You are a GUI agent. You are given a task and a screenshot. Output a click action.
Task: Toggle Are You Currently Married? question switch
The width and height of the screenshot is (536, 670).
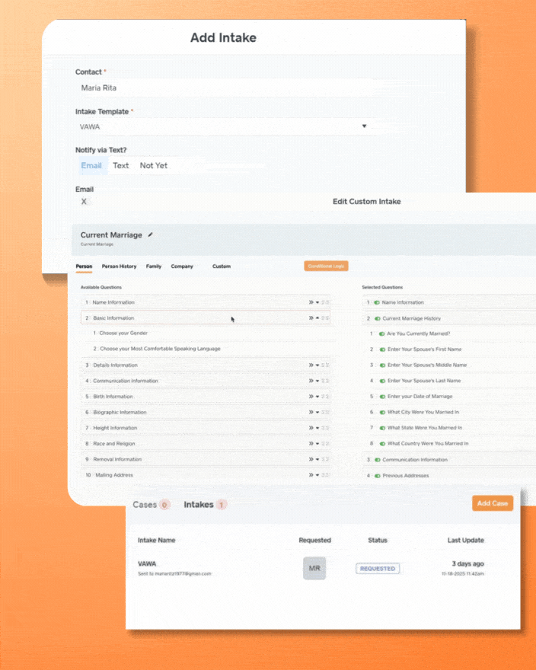point(381,333)
